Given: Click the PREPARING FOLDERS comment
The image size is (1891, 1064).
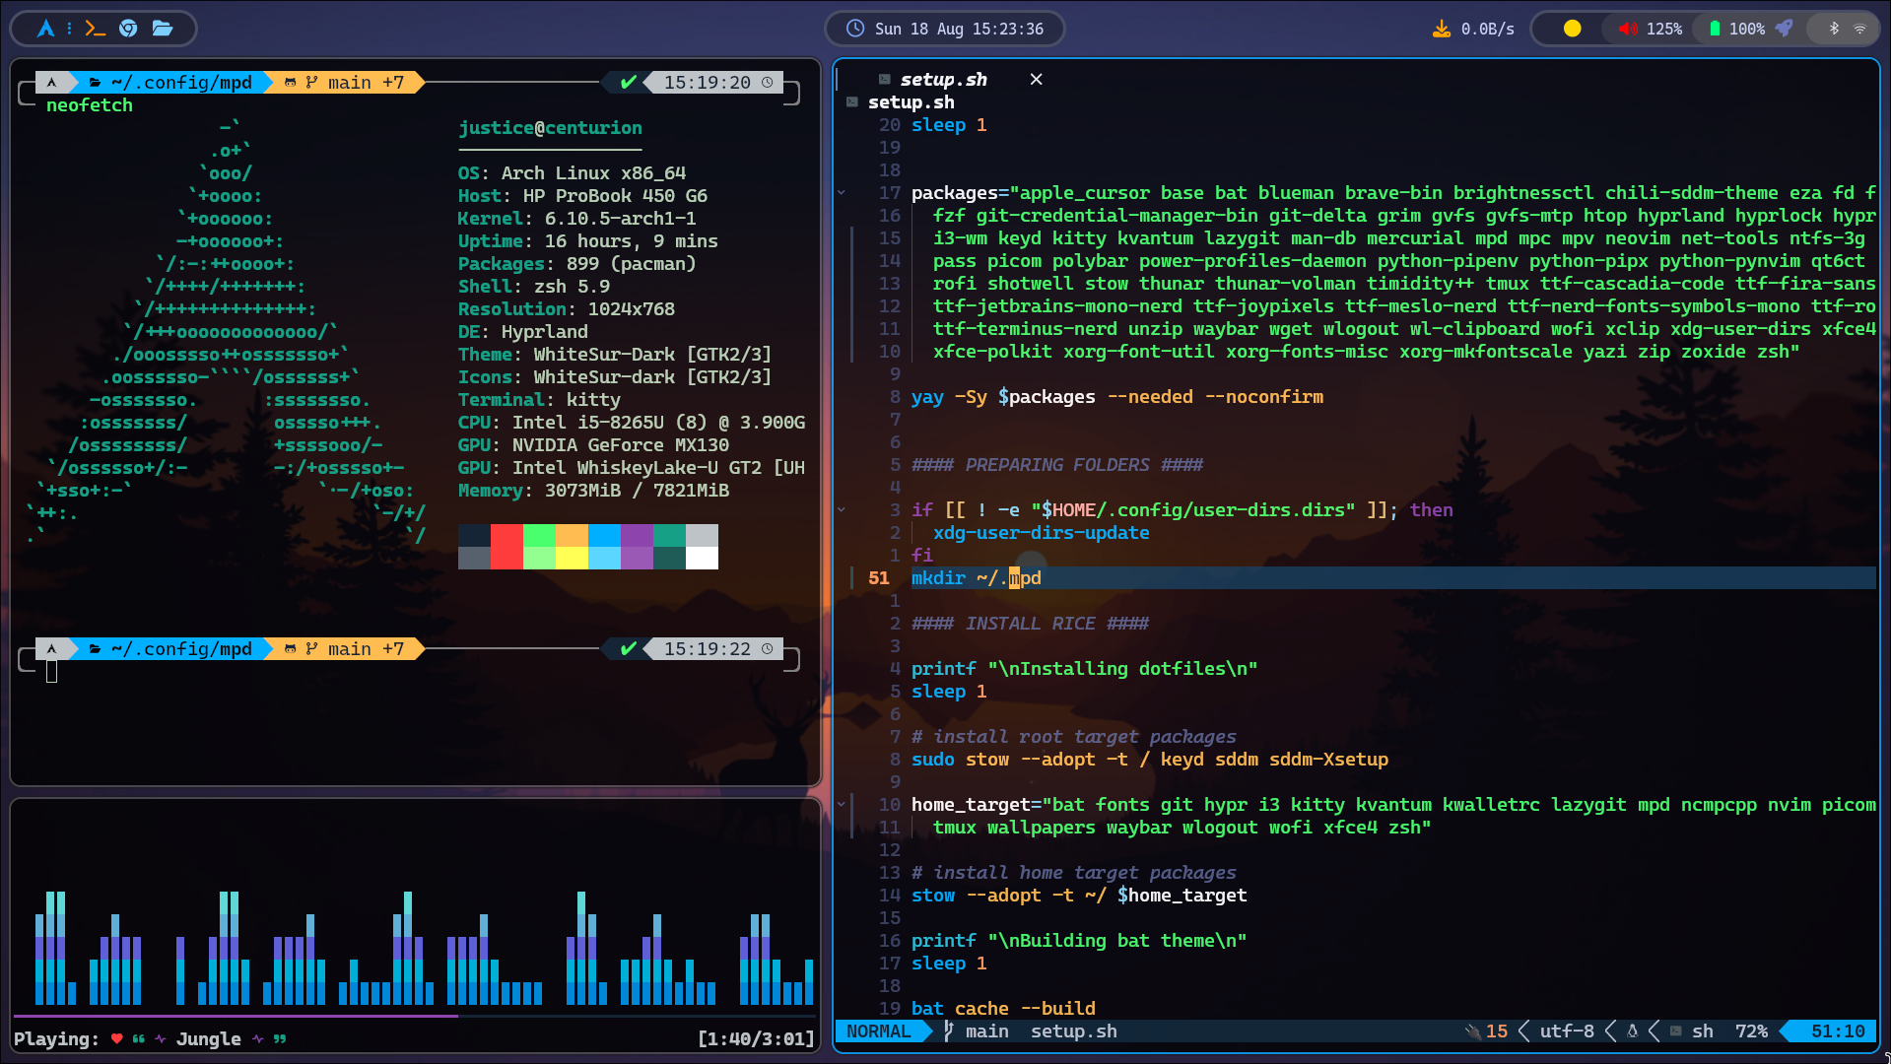Looking at the screenshot, I should pos(1057,465).
